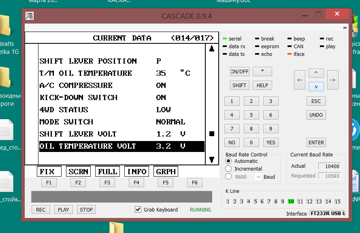The height and width of the screenshot is (233, 360).
Task: Click the PLAY button
Action: pyautogui.click(x=63, y=209)
